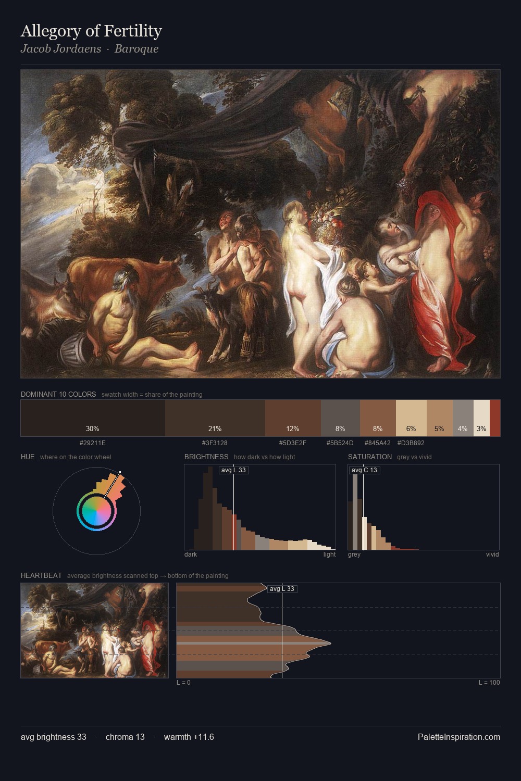The image size is (521, 781).
Task: Click the 'vivid' saturation axis label
Action: click(x=492, y=555)
